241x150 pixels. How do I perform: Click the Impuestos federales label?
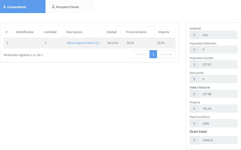(203, 43)
